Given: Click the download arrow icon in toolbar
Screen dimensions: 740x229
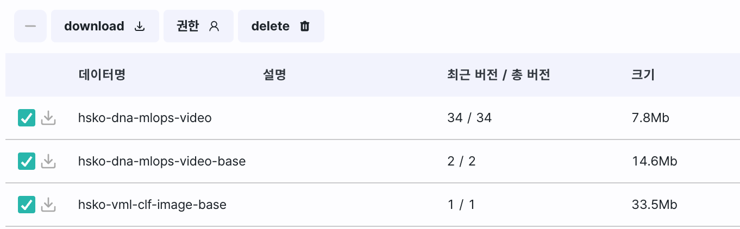Looking at the screenshot, I should pyautogui.click(x=140, y=26).
